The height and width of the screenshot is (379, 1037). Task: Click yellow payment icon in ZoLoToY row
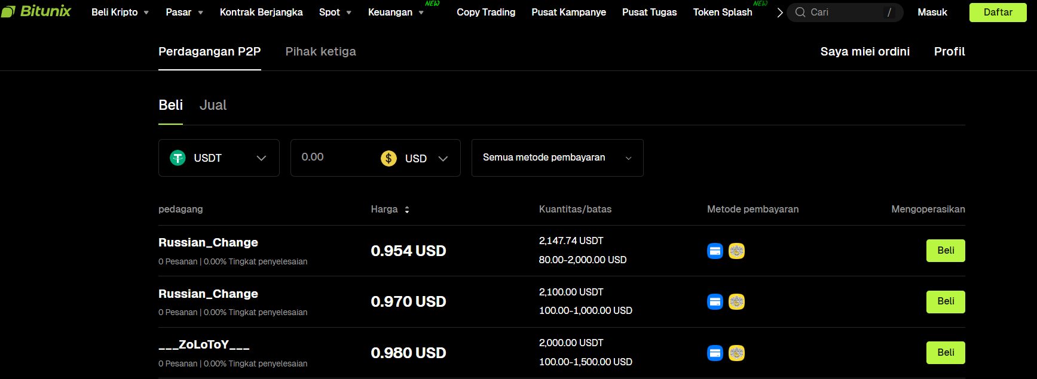[x=736, y=353]
